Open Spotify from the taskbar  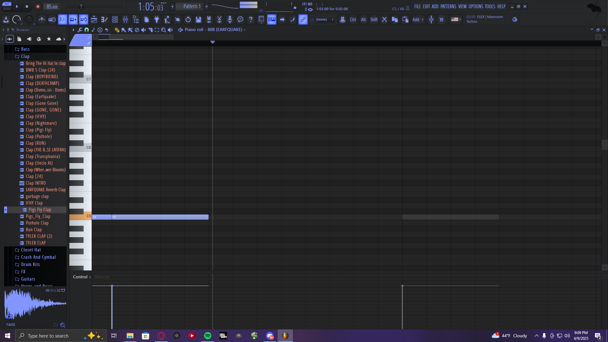tap(208, 336)
